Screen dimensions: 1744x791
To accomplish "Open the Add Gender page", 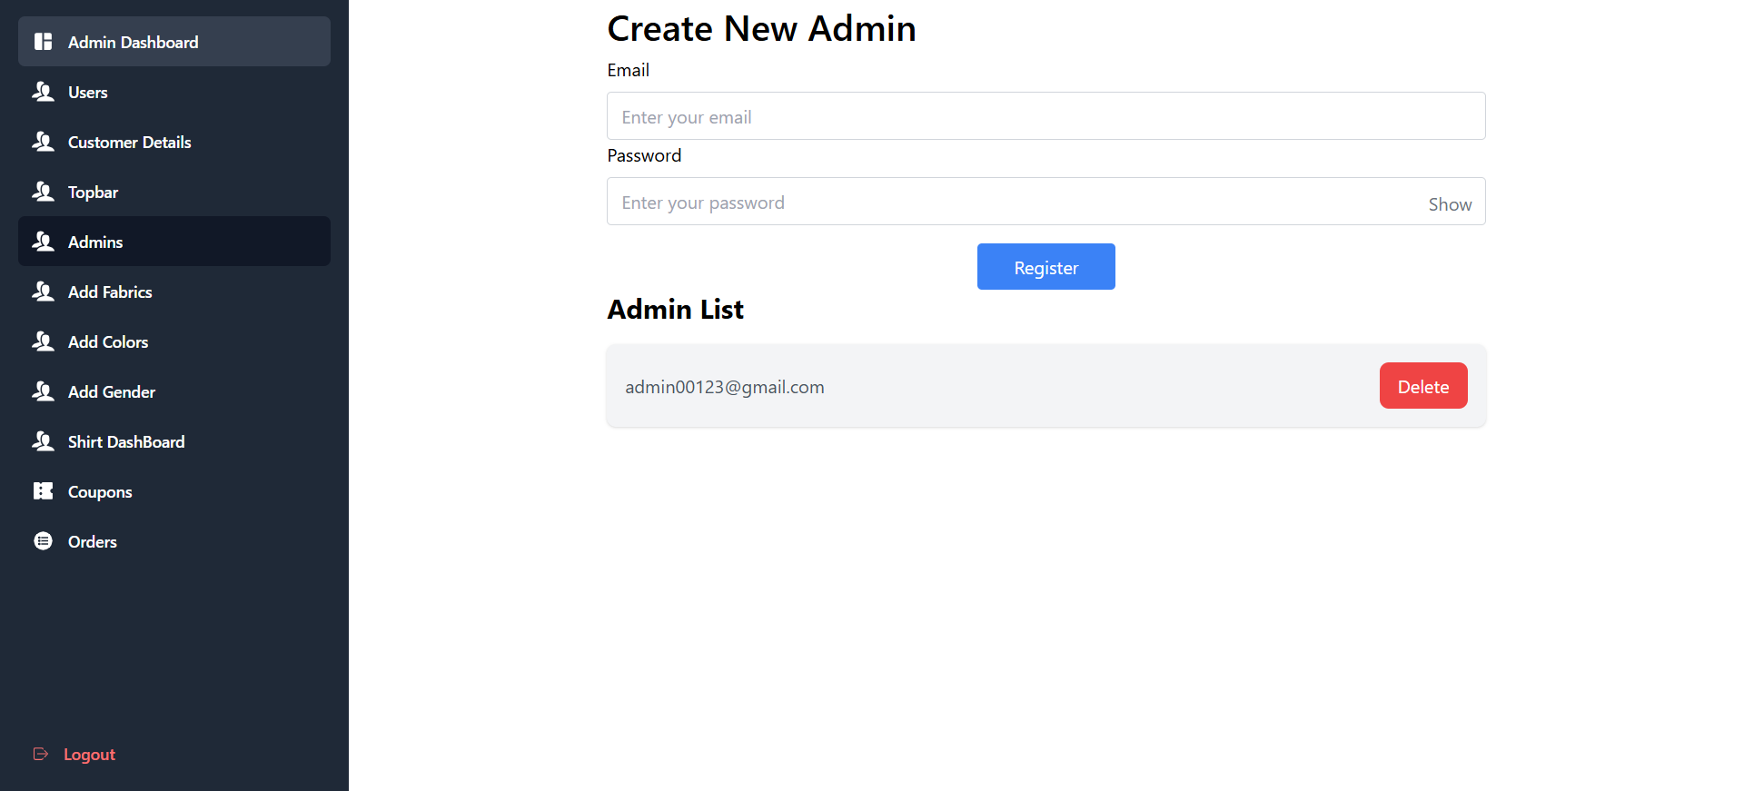I will pyautogui.click(x=112, y=392).
